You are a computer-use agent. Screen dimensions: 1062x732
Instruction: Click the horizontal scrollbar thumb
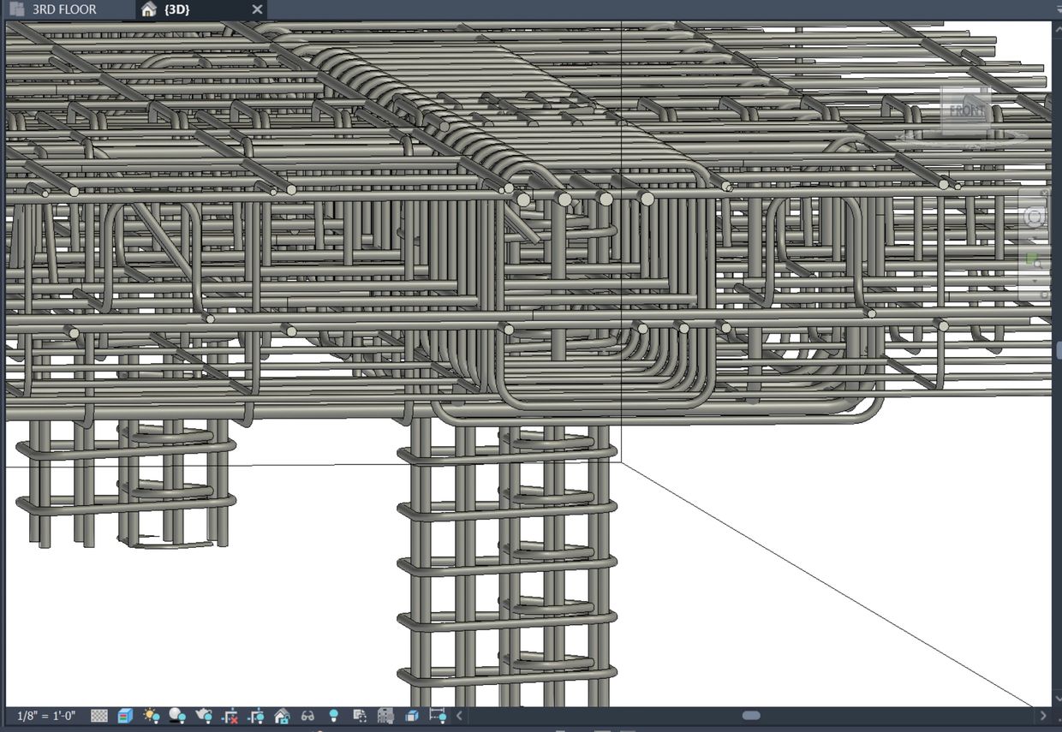(x=751, y=716)
